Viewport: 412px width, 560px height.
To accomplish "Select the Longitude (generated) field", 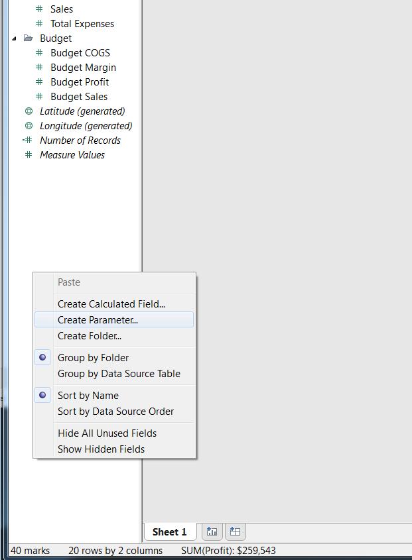I will pos(86,126).
